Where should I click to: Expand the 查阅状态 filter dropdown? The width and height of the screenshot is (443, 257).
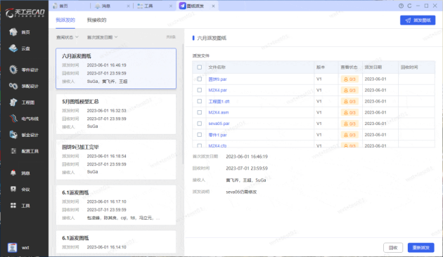click(x=68, y=37)
